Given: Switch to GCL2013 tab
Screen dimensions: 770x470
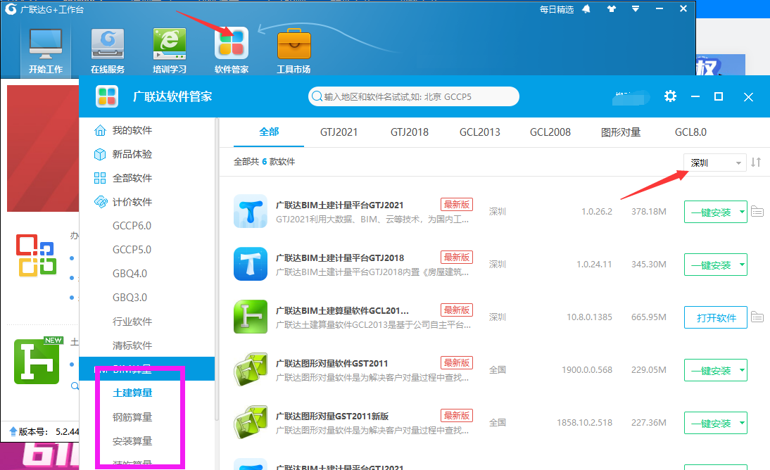Looking at the screenshot, I should click(480, 132).
